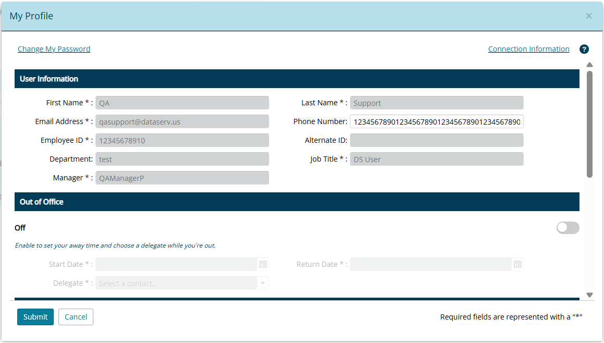Click the 'Enable to set your away time' hint

tap(115, 245)
